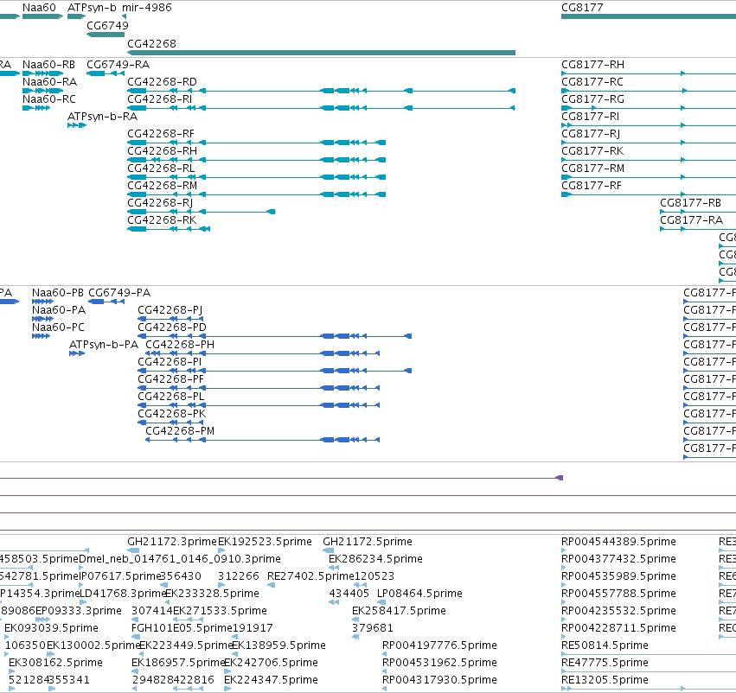
Task: Select protein CG42268-PF label
Action: [170, 379]
